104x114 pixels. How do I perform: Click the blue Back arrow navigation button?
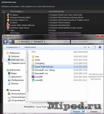coord(6,42)
